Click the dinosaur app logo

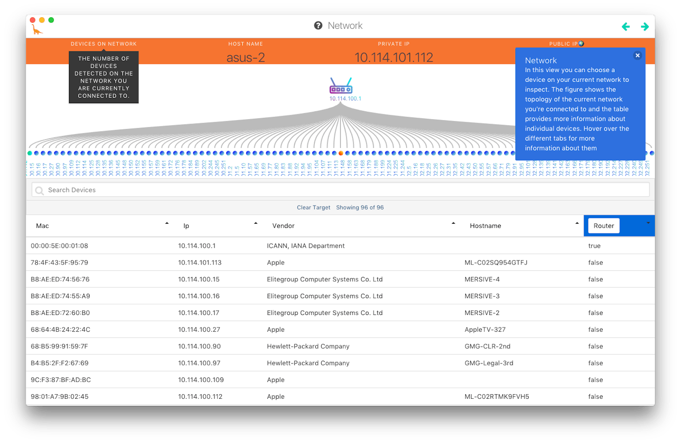click(x=37, y=30)
